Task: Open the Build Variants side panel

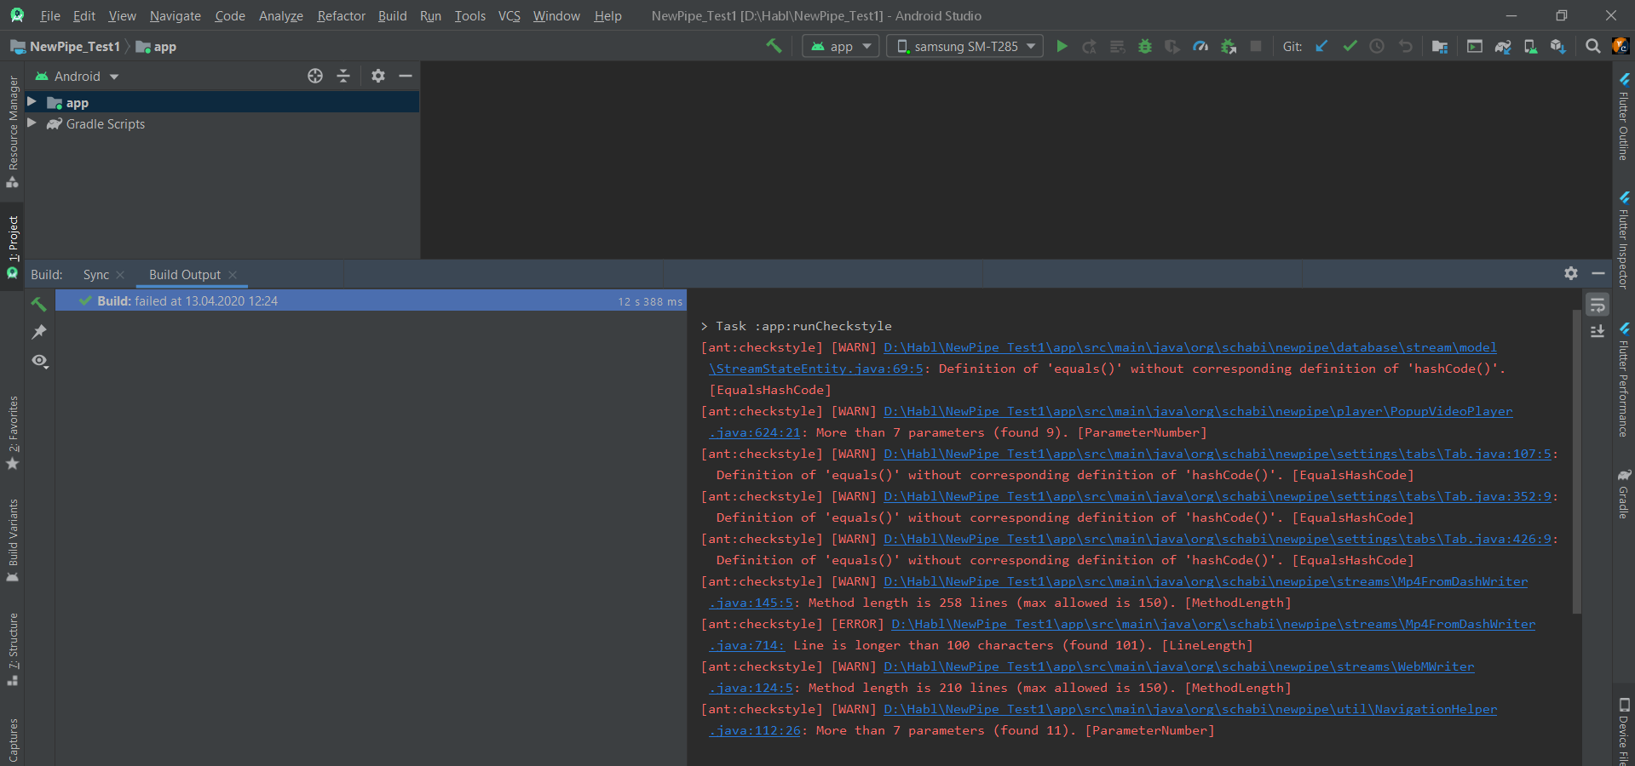Action: [13, 540]
